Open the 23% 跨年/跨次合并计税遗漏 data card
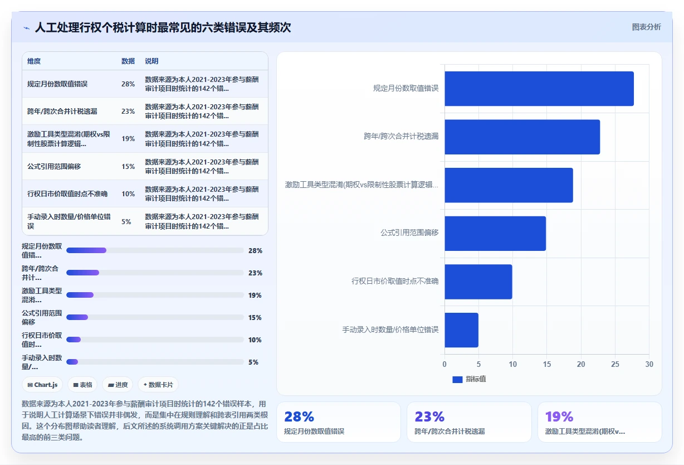This screenshot has width=684, height=465. [x=469, y=422]
